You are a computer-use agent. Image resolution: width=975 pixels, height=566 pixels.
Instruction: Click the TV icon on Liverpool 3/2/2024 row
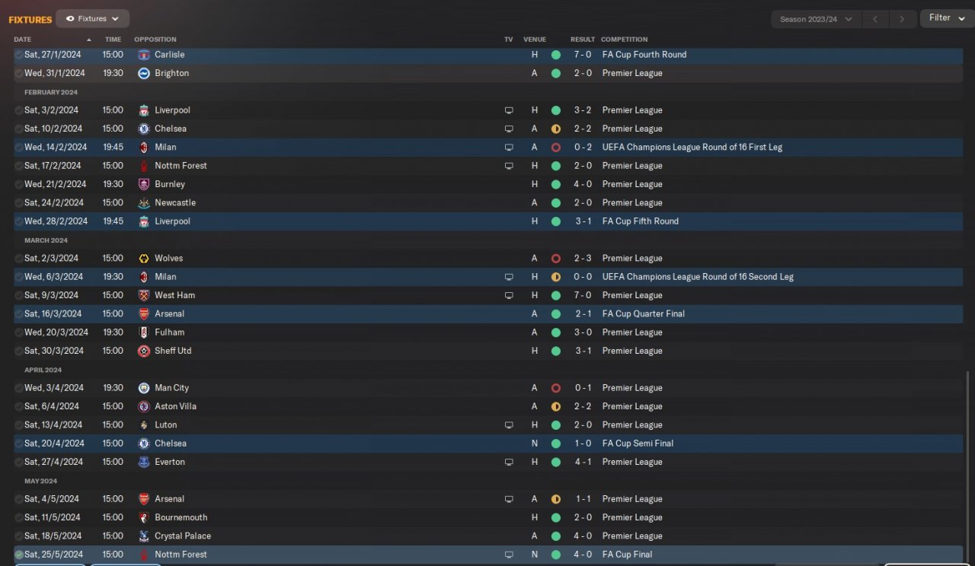(x=509, y=110)
